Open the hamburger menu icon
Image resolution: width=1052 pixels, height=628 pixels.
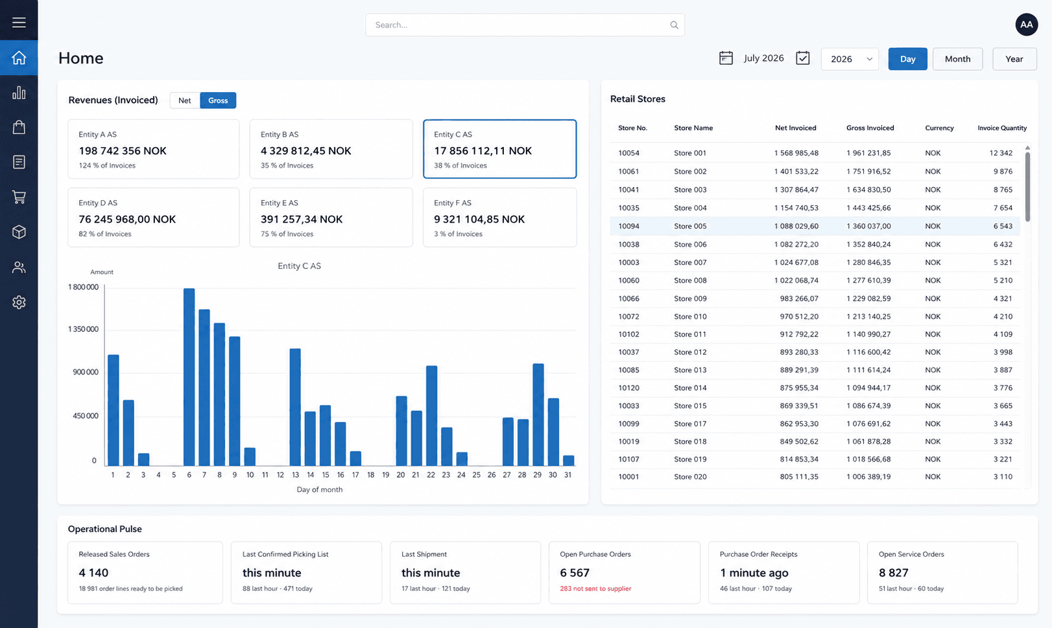(x=19, y=23)
